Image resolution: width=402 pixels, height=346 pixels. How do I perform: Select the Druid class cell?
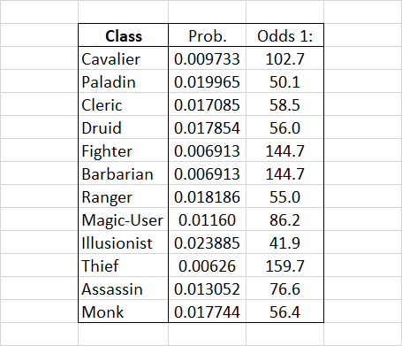pos(124,127)
